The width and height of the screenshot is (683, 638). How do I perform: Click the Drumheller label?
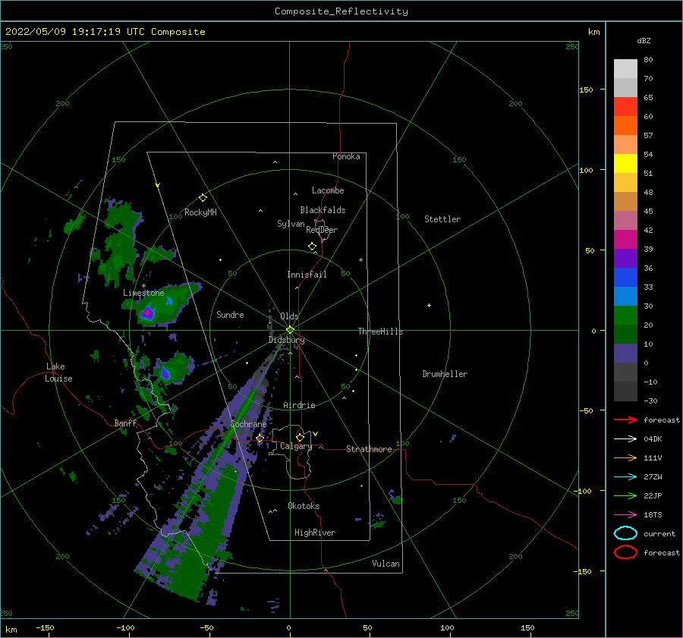point(445,374)
